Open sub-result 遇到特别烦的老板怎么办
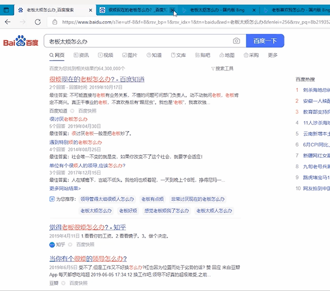This screenshot has width=330, height=291. [x=76, y=143]
